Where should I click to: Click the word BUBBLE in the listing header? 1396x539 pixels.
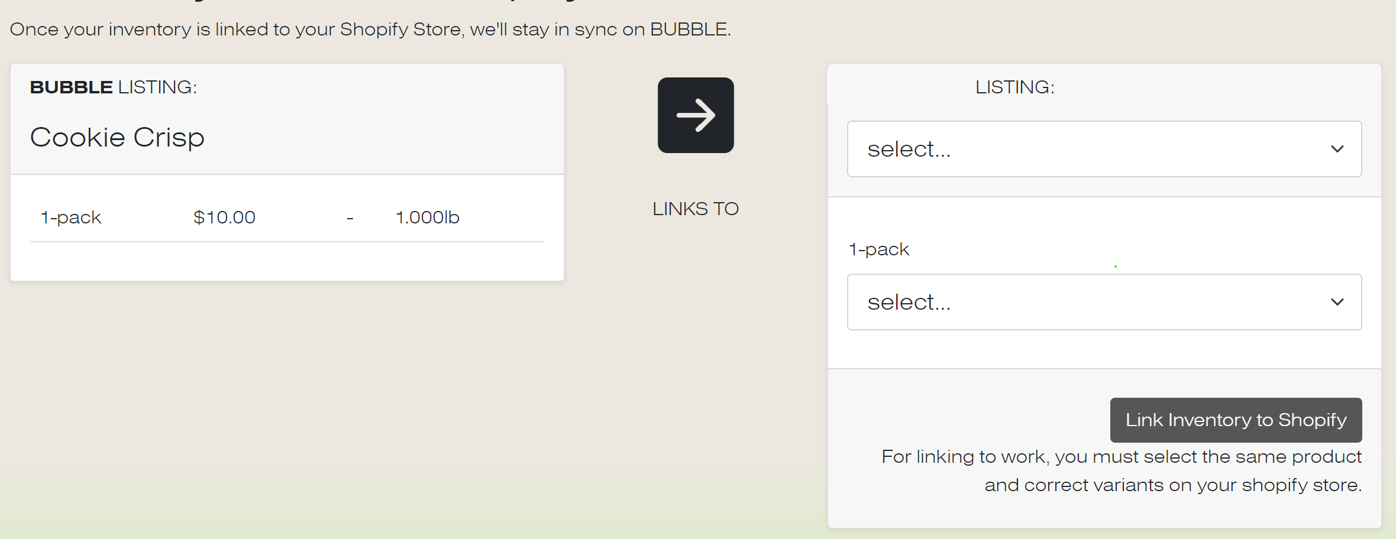coord(71,87)
